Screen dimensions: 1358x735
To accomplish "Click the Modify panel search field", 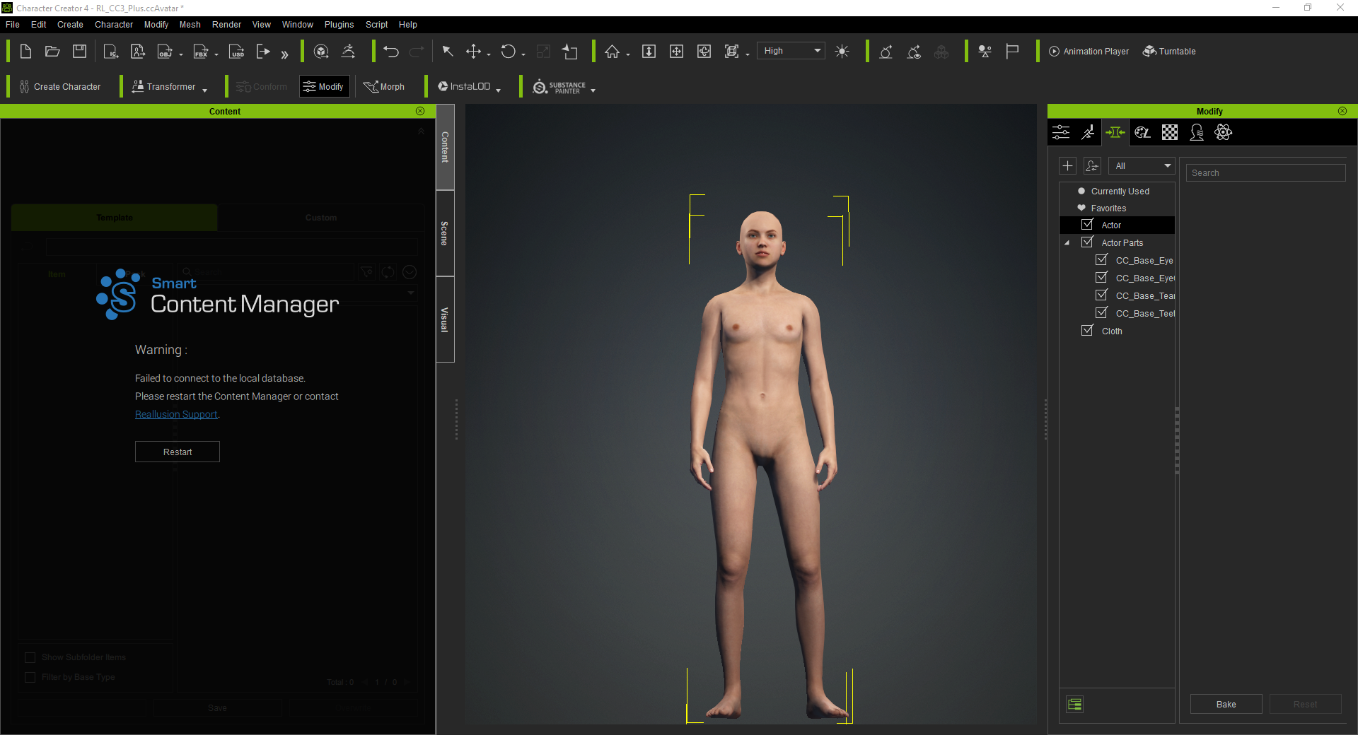I will click(x=1266, y=173).
